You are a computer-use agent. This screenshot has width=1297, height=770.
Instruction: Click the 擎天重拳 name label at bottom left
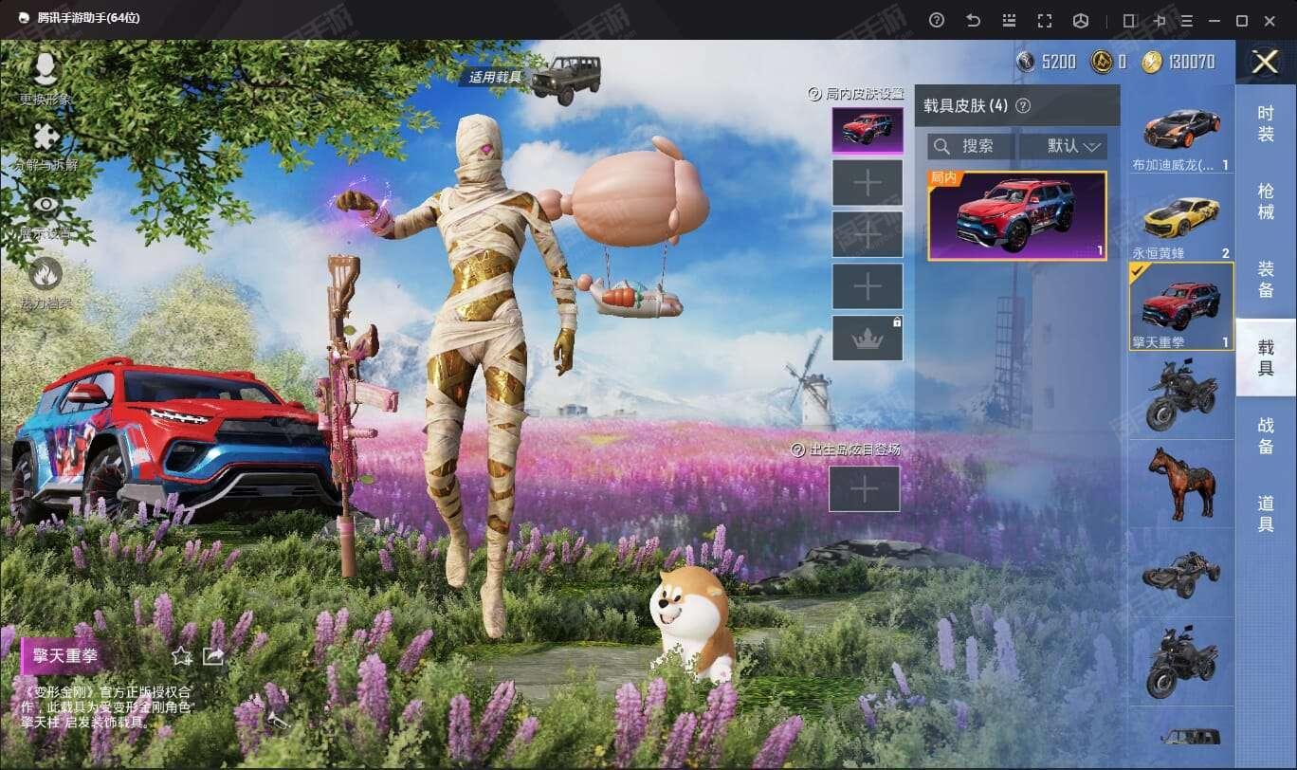64,655
